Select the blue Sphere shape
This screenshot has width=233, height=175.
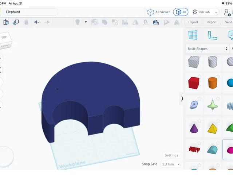pyautogui.click(x=230, y=83)
